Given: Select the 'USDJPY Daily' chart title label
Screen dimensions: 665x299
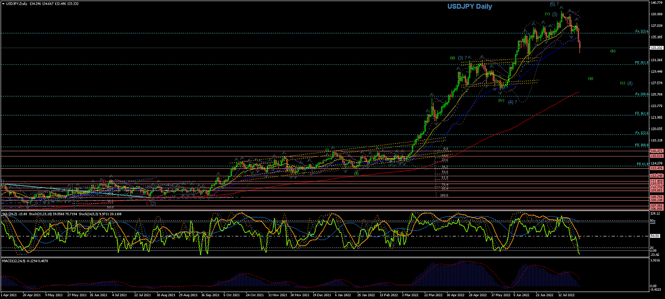Looking at the screenshot, I should [469, 6].
